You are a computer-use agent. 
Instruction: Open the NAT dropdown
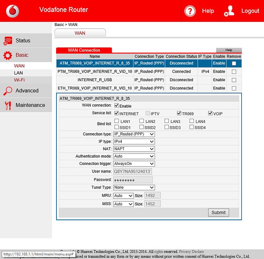pos(134,149)
